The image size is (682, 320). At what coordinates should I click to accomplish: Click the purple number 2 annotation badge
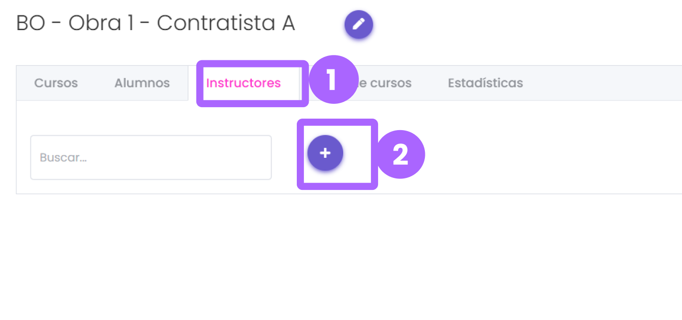(x=401, y=154)
